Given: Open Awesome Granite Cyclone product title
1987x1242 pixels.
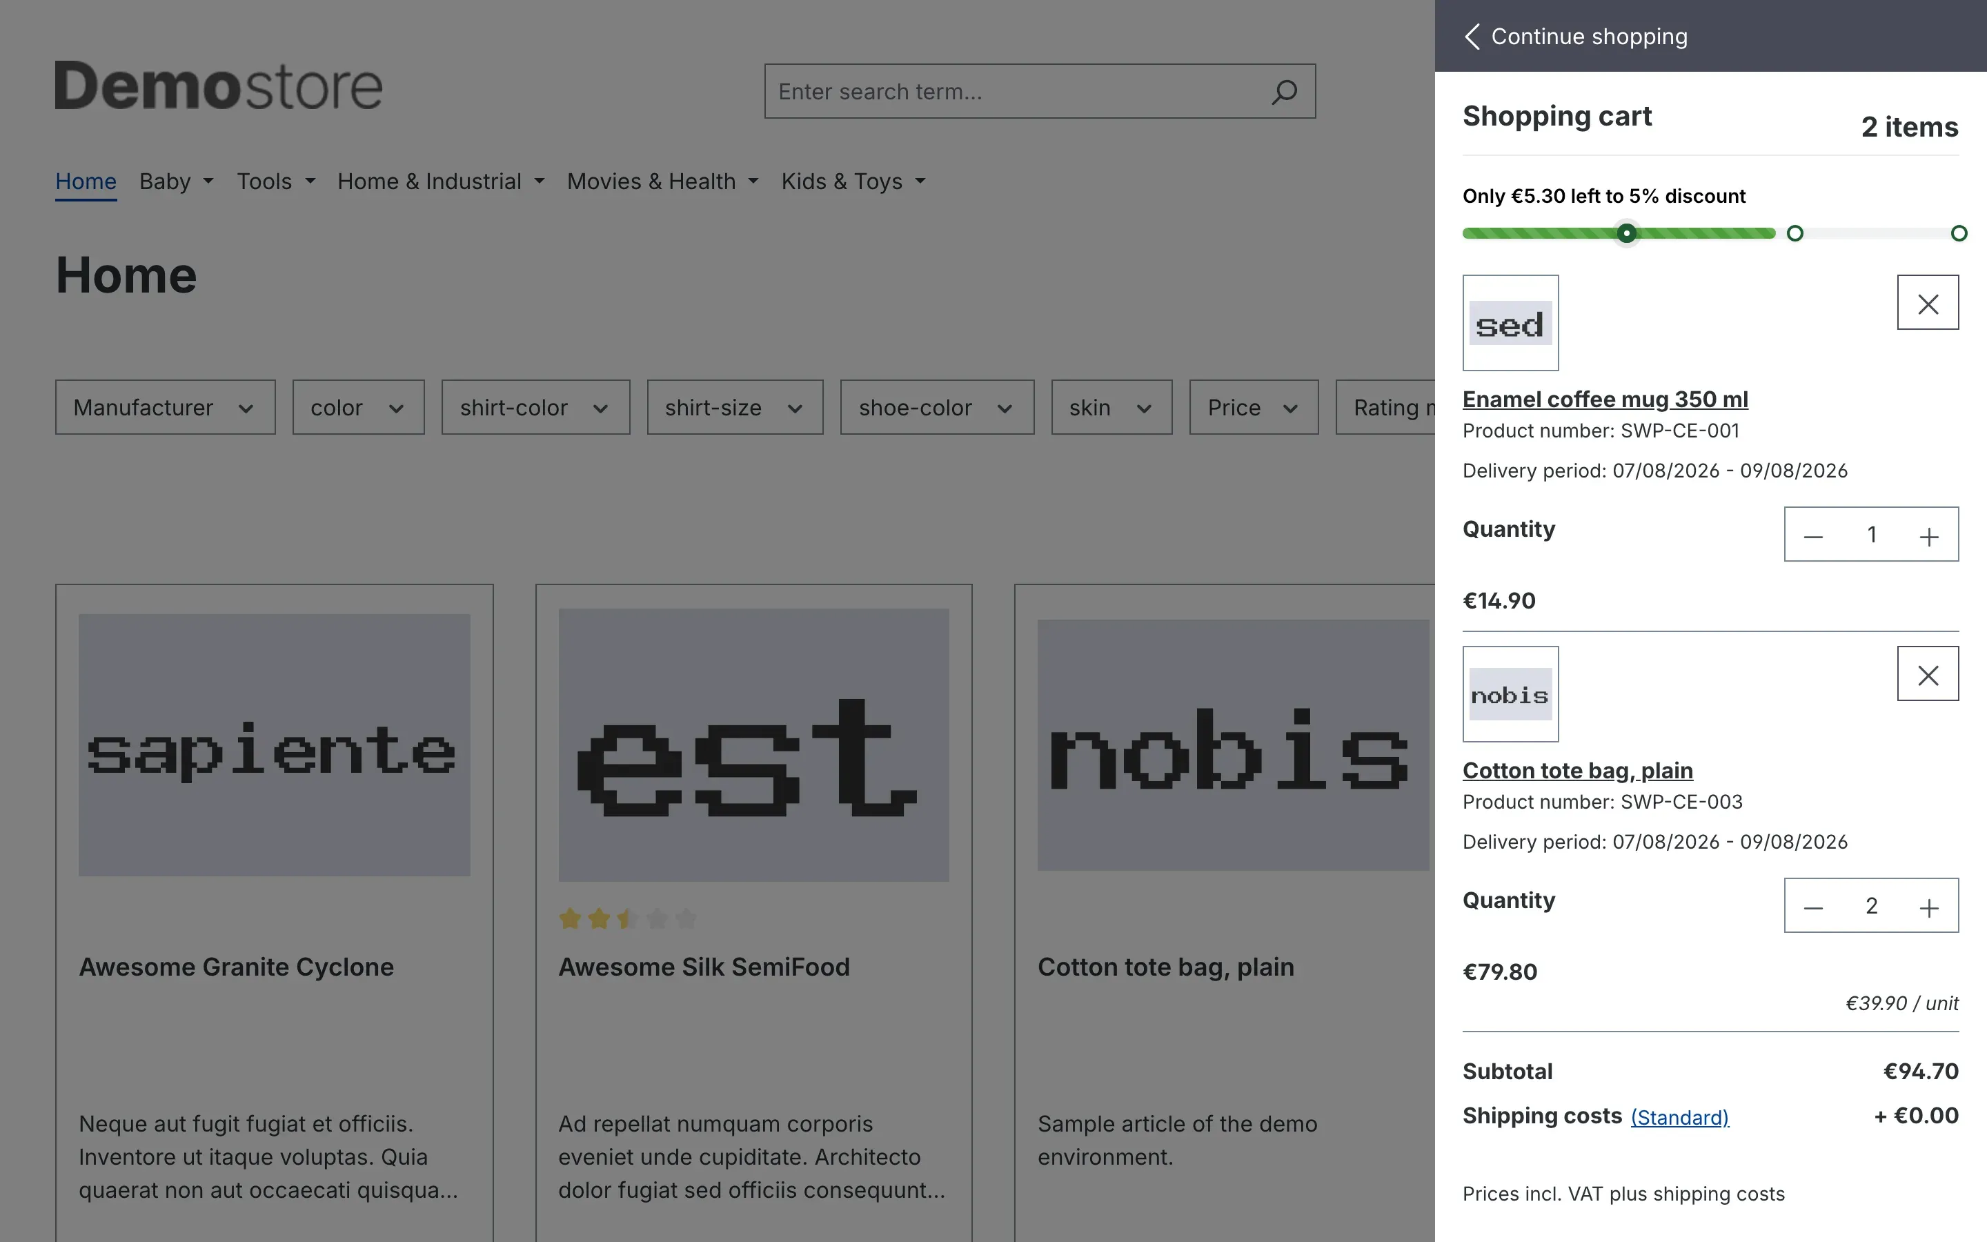Looking at the screenshot, I should pyautogui.click(x=237, y=967).
